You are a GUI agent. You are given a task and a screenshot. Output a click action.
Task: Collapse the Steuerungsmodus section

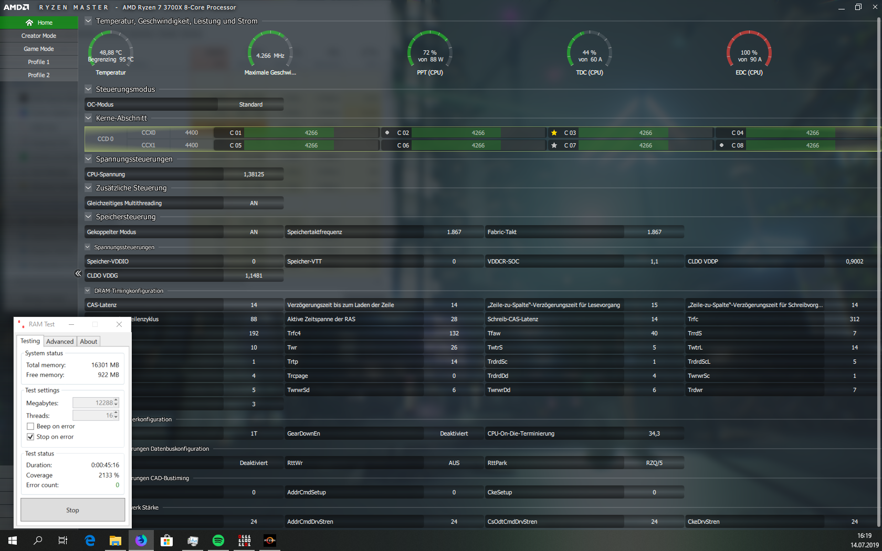88,89
